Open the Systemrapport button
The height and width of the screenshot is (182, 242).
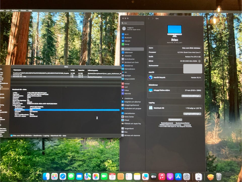(175, 120)
